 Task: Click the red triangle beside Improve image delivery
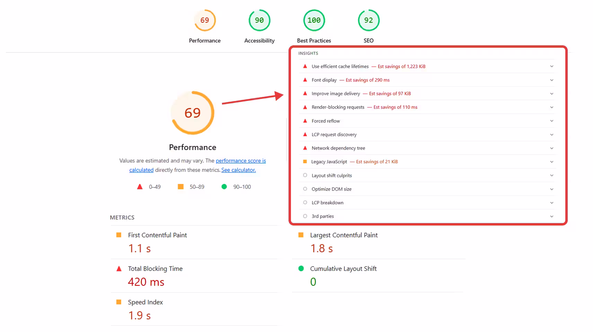[x=305, y=93]
